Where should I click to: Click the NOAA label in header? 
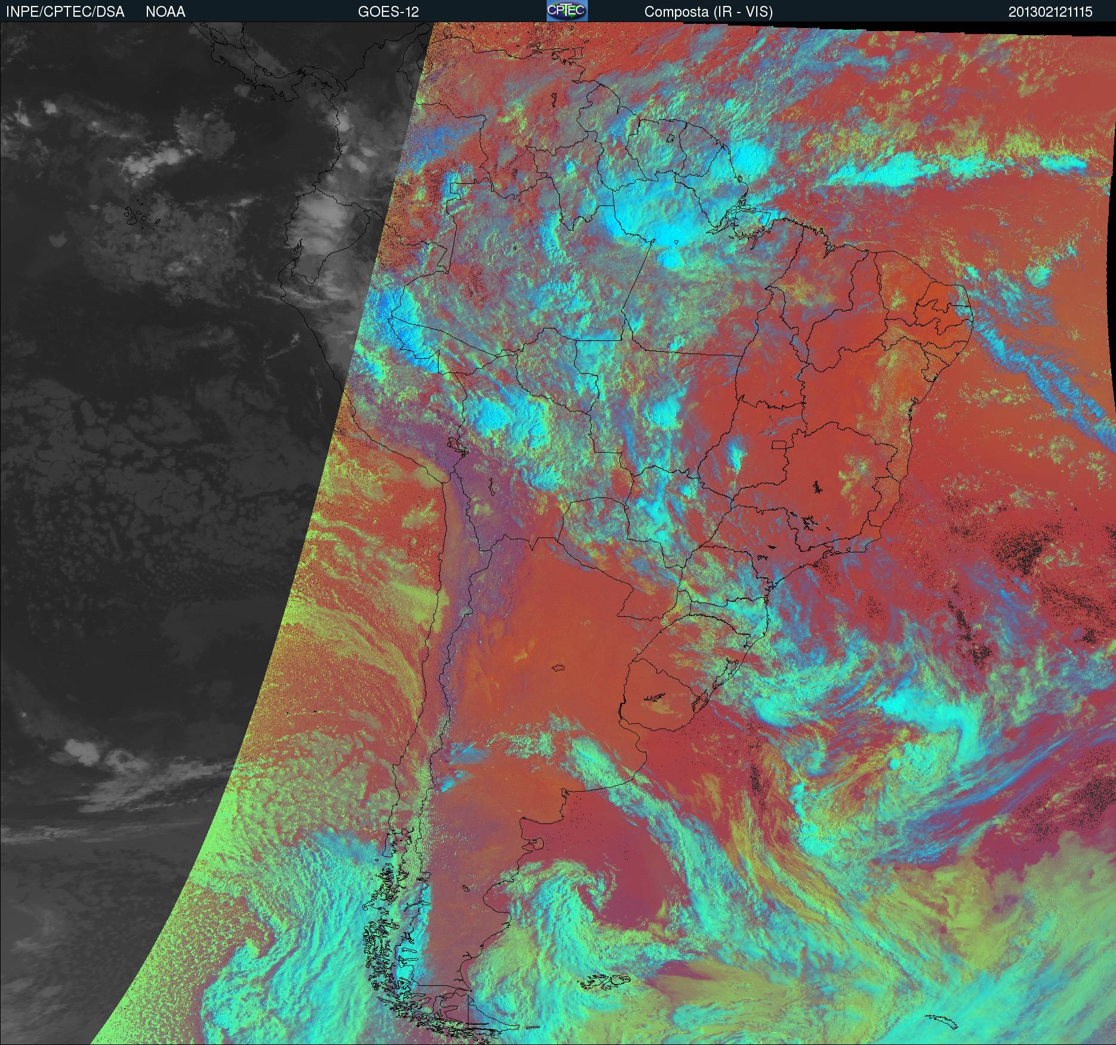(x=165, y=12)
